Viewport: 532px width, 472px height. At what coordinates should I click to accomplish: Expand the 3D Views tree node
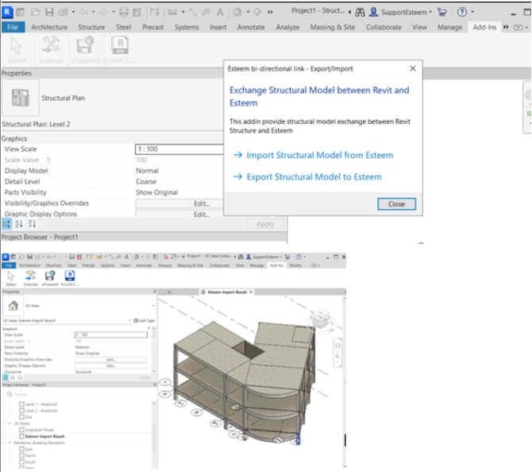click(10, 424)
